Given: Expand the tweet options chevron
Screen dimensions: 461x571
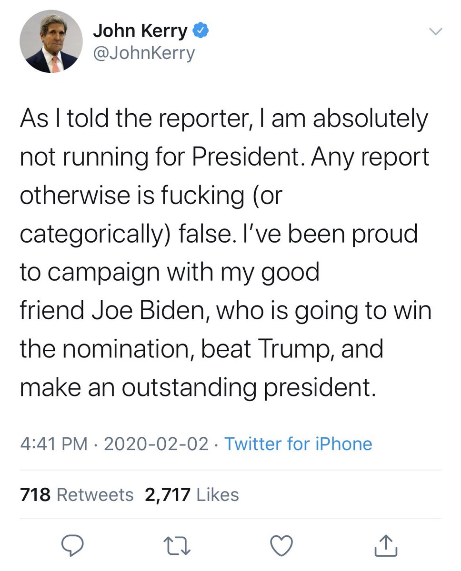Looking at the screenshot, I should (436, 31).
